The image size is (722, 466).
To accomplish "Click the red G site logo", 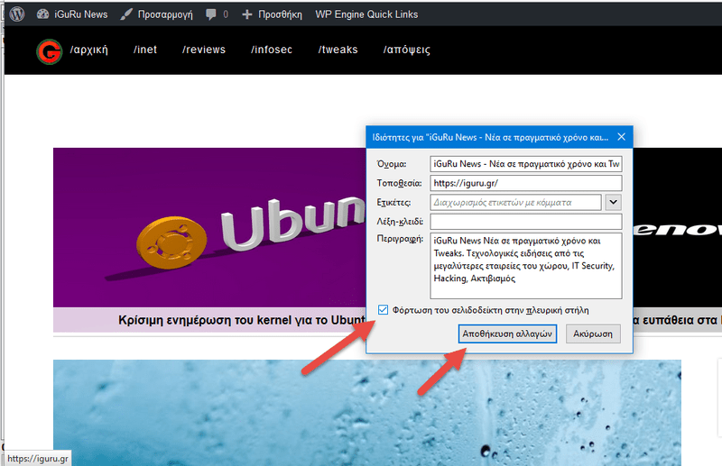I will pos(49,51).
